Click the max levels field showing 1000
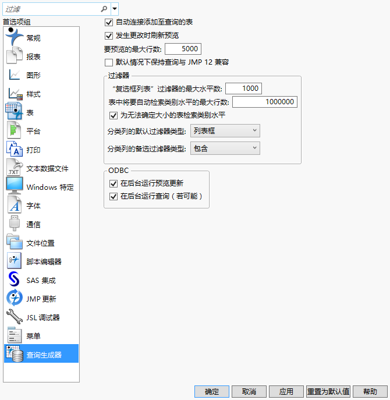Viewport: 390px width, 400px height. (x=243, y=89)
